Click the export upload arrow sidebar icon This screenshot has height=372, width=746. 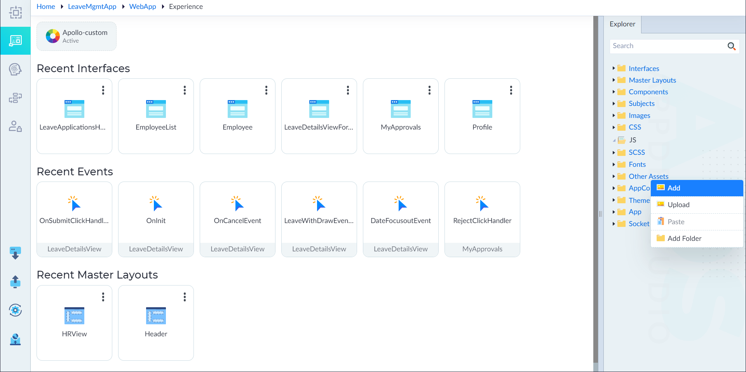(x=15, y=282)
